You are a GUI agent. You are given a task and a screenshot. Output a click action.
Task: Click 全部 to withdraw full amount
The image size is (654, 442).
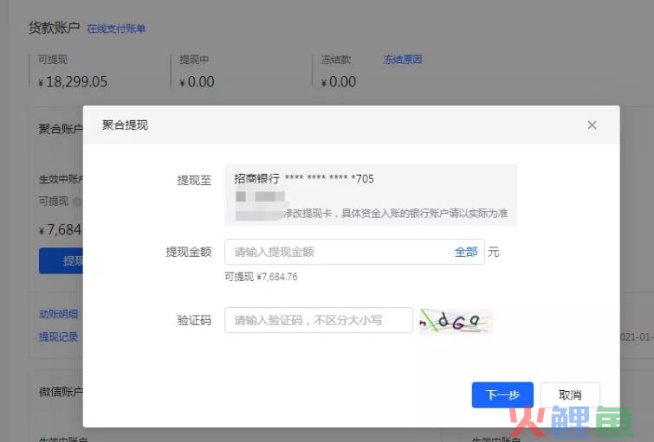click(x=465, y=252)
